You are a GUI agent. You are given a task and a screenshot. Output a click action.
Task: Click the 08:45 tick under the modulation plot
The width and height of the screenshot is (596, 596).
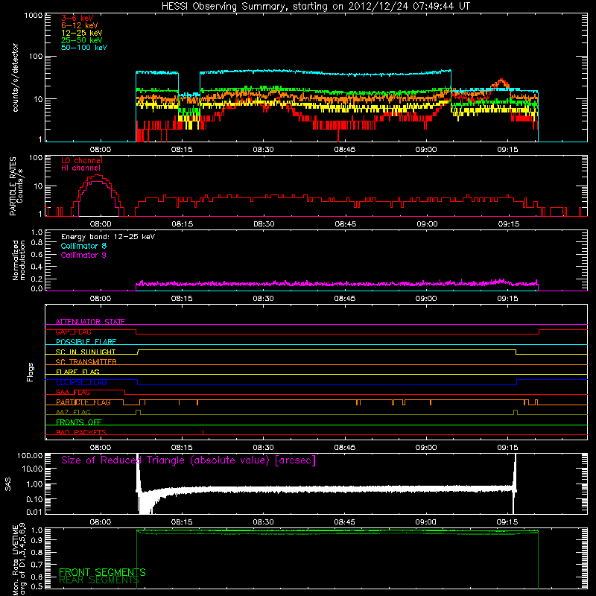point(345,299)
